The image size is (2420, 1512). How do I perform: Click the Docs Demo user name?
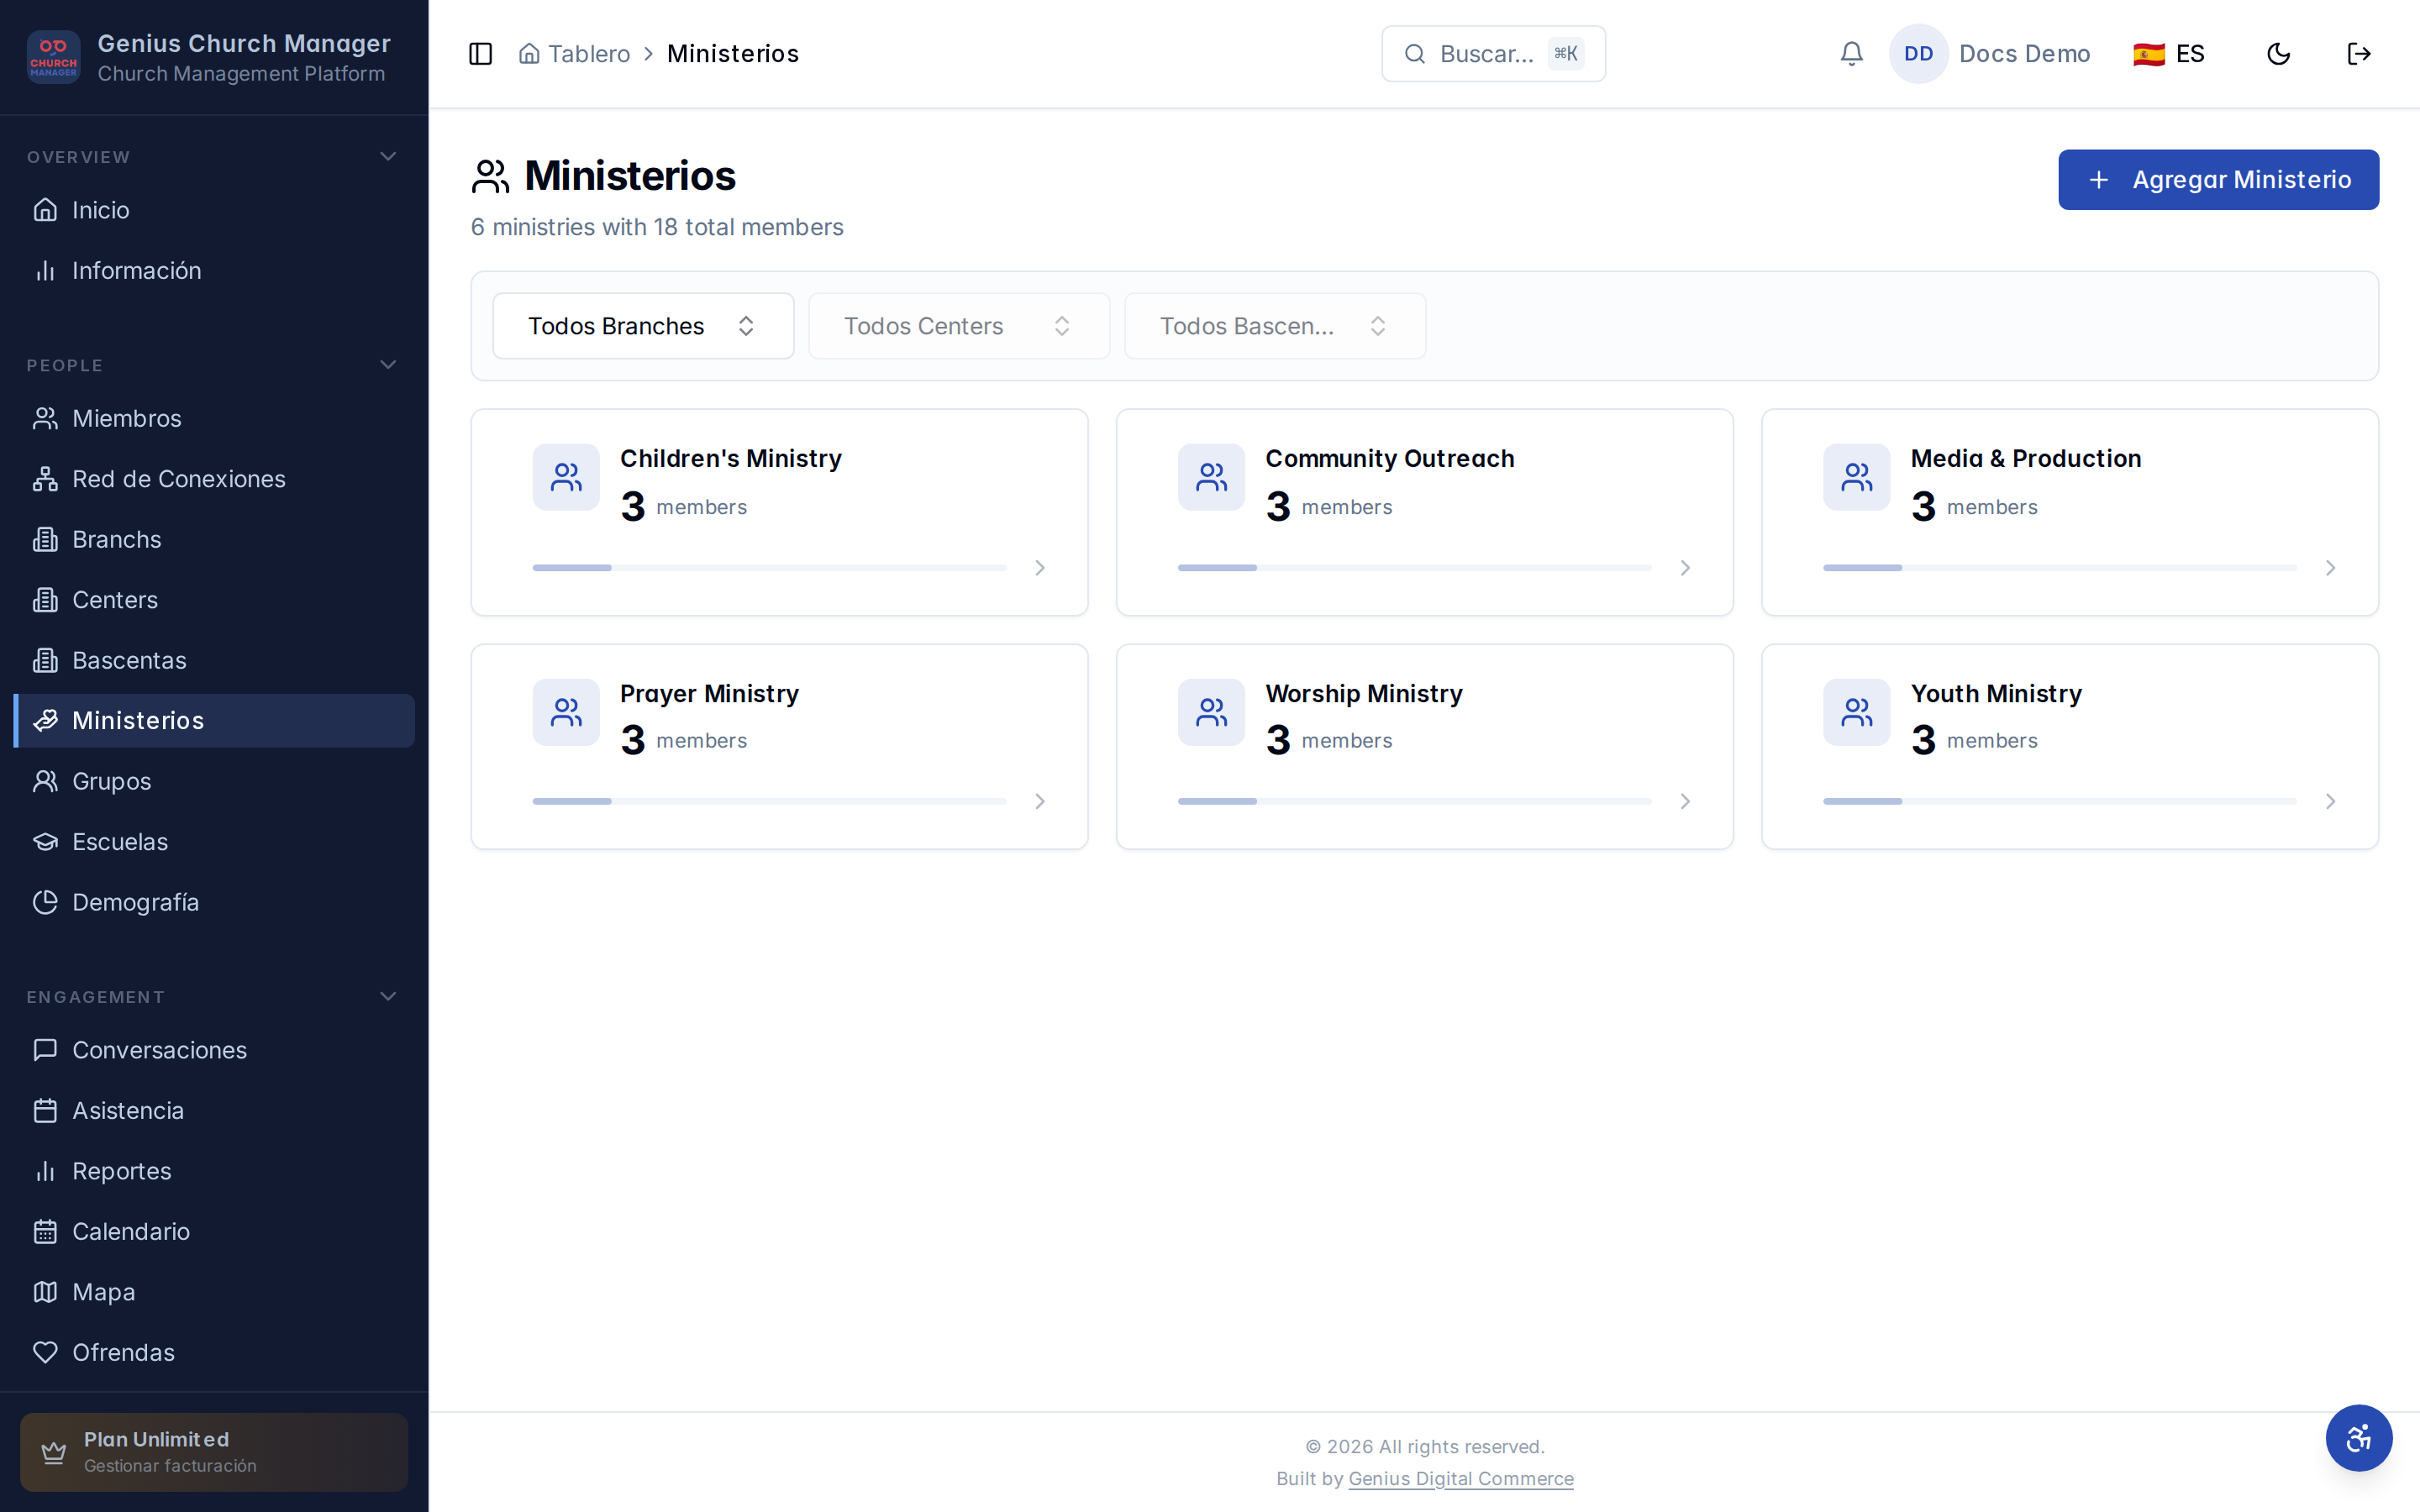tap(2024, 54)
